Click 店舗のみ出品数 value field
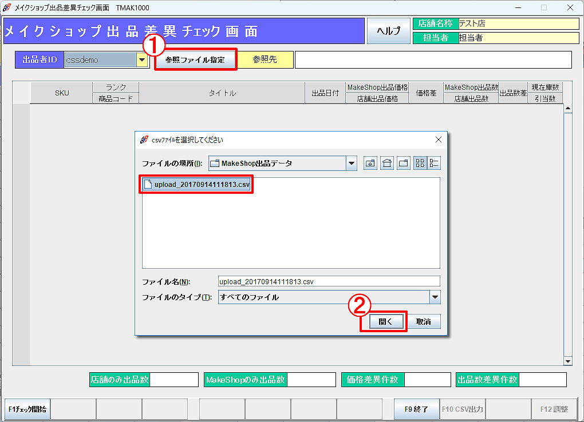 tap(174, 380)
